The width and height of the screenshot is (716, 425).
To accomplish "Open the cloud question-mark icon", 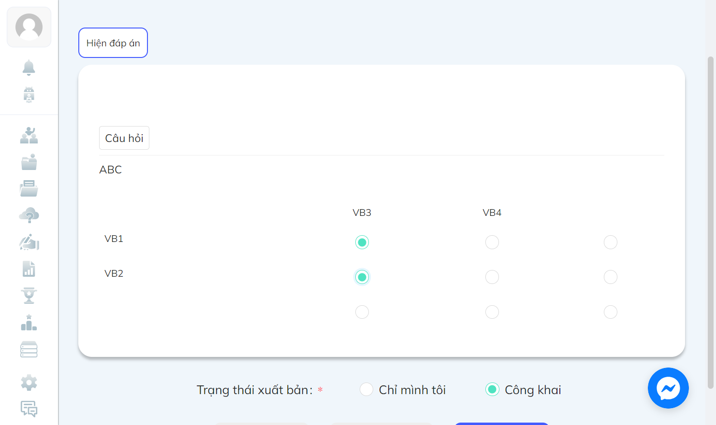I will click(x=29, y=215).
